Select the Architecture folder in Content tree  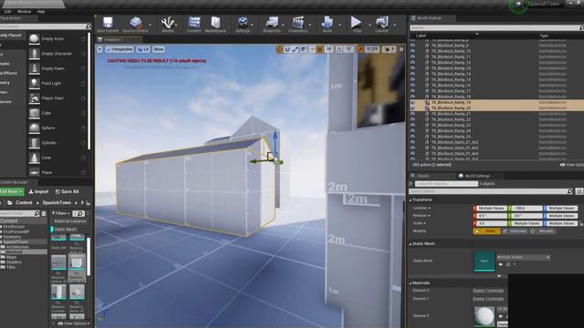(x=17, y=247)
